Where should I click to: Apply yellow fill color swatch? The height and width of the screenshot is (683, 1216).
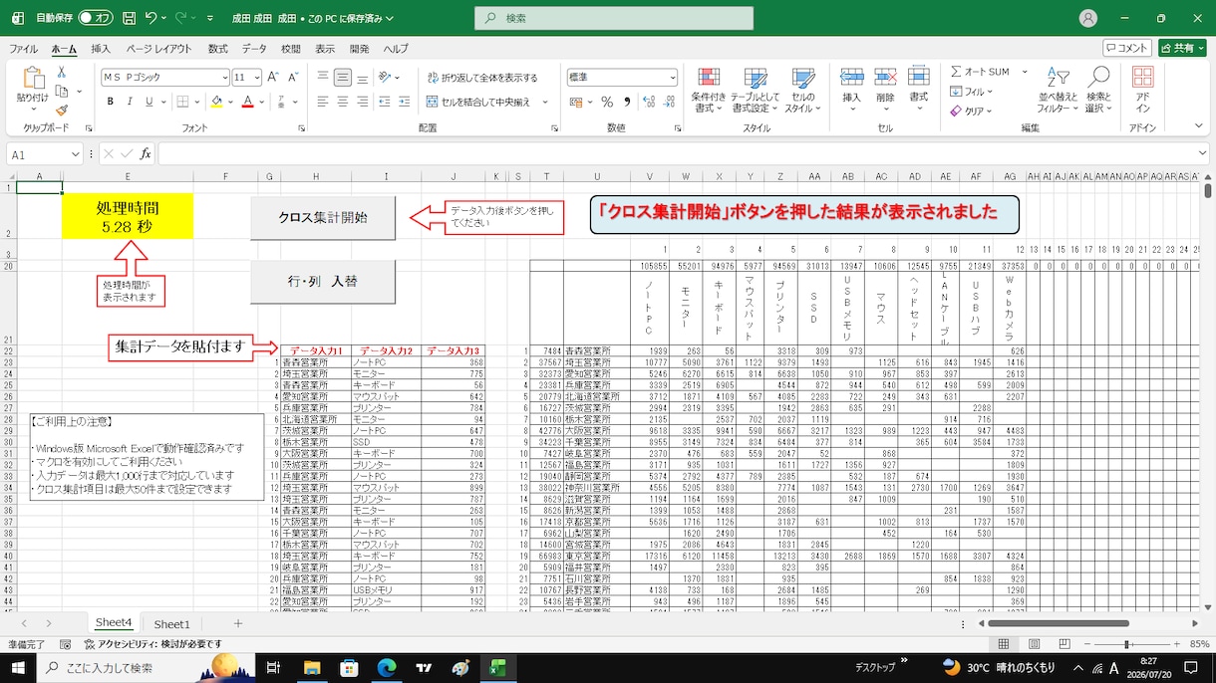click(x=217, y=102)
